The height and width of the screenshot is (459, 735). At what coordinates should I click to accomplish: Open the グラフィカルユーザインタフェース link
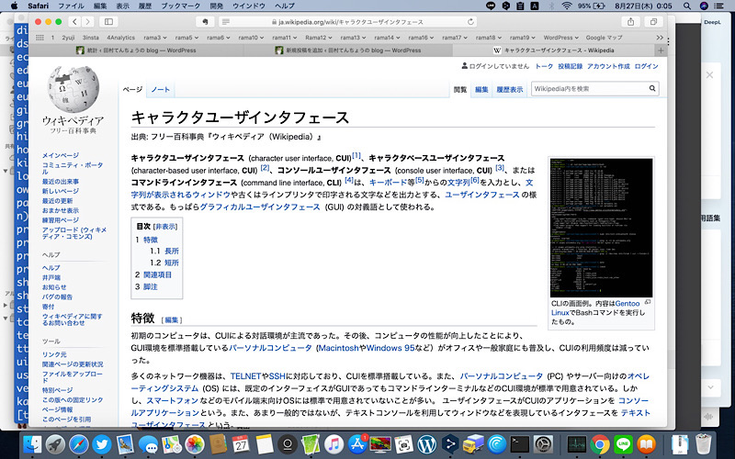click(x=260, y=207)
